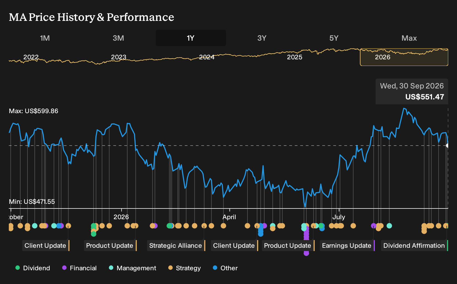Switch to the 3Y time range
457x284 pixels.
262,38
